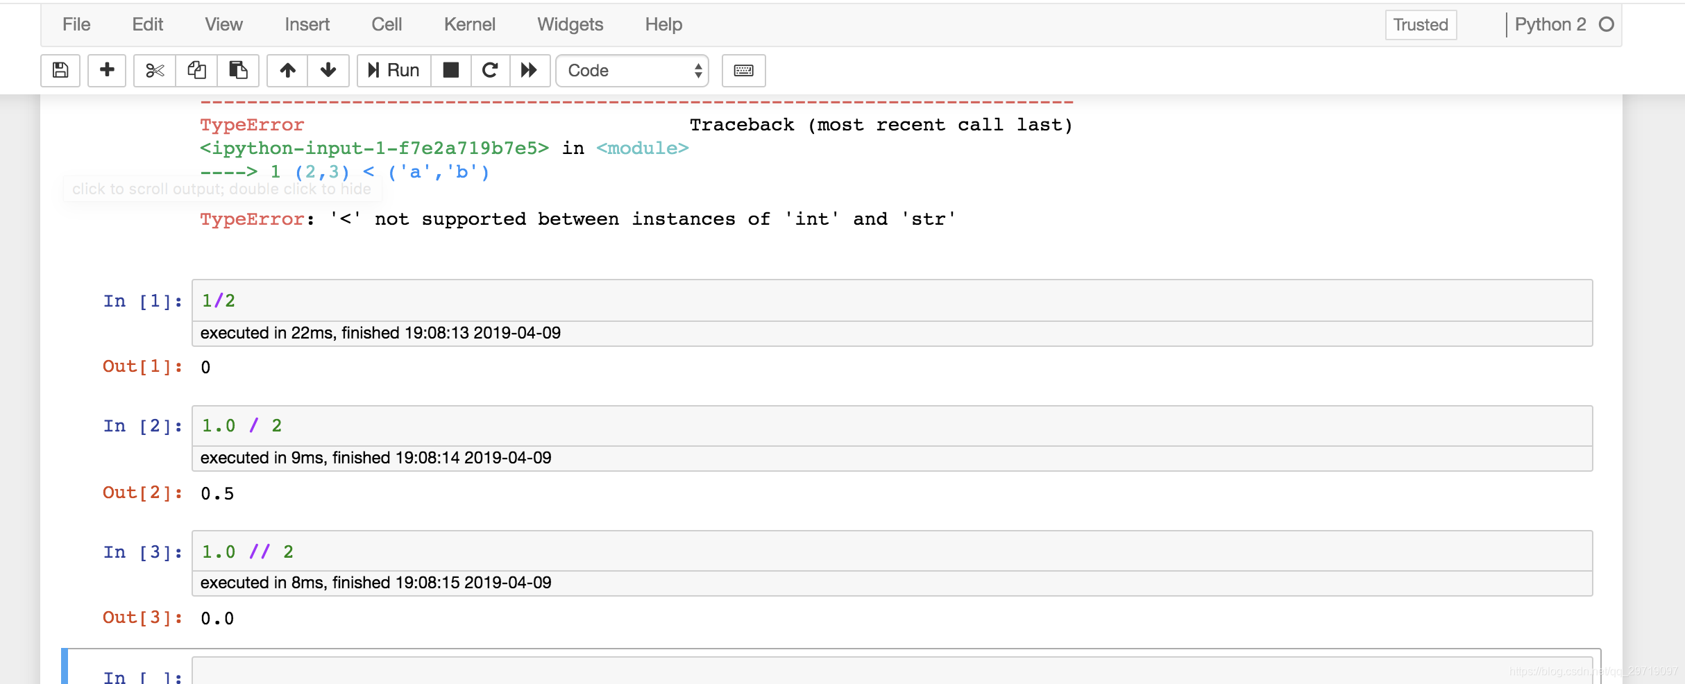This screenshot has height=684, width=1685.
Task: Click the 'executed in 9ms' timing line
Action: [x=375, y=458]
